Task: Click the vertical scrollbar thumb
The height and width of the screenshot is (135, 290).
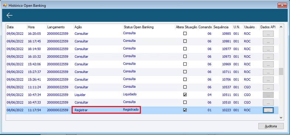Action: pos(281,72)
